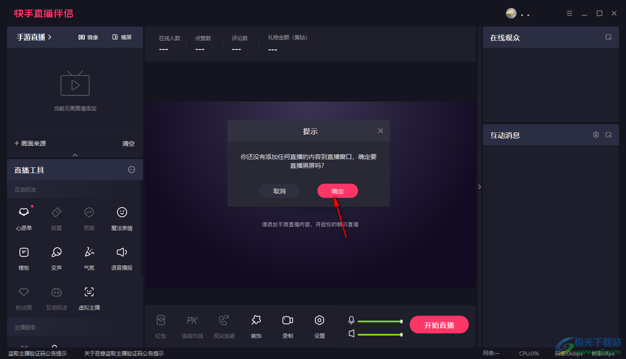This screenshot has width=626, height=359.
Task: Confirm black screen with 确定 button
Action: pos(337,191)
